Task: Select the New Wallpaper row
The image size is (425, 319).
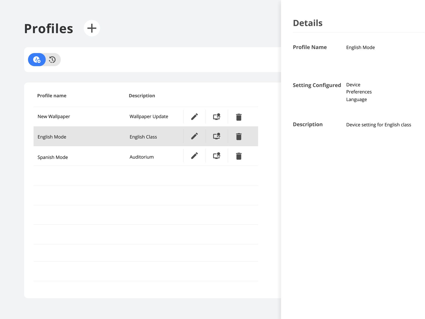Action: 54,116
